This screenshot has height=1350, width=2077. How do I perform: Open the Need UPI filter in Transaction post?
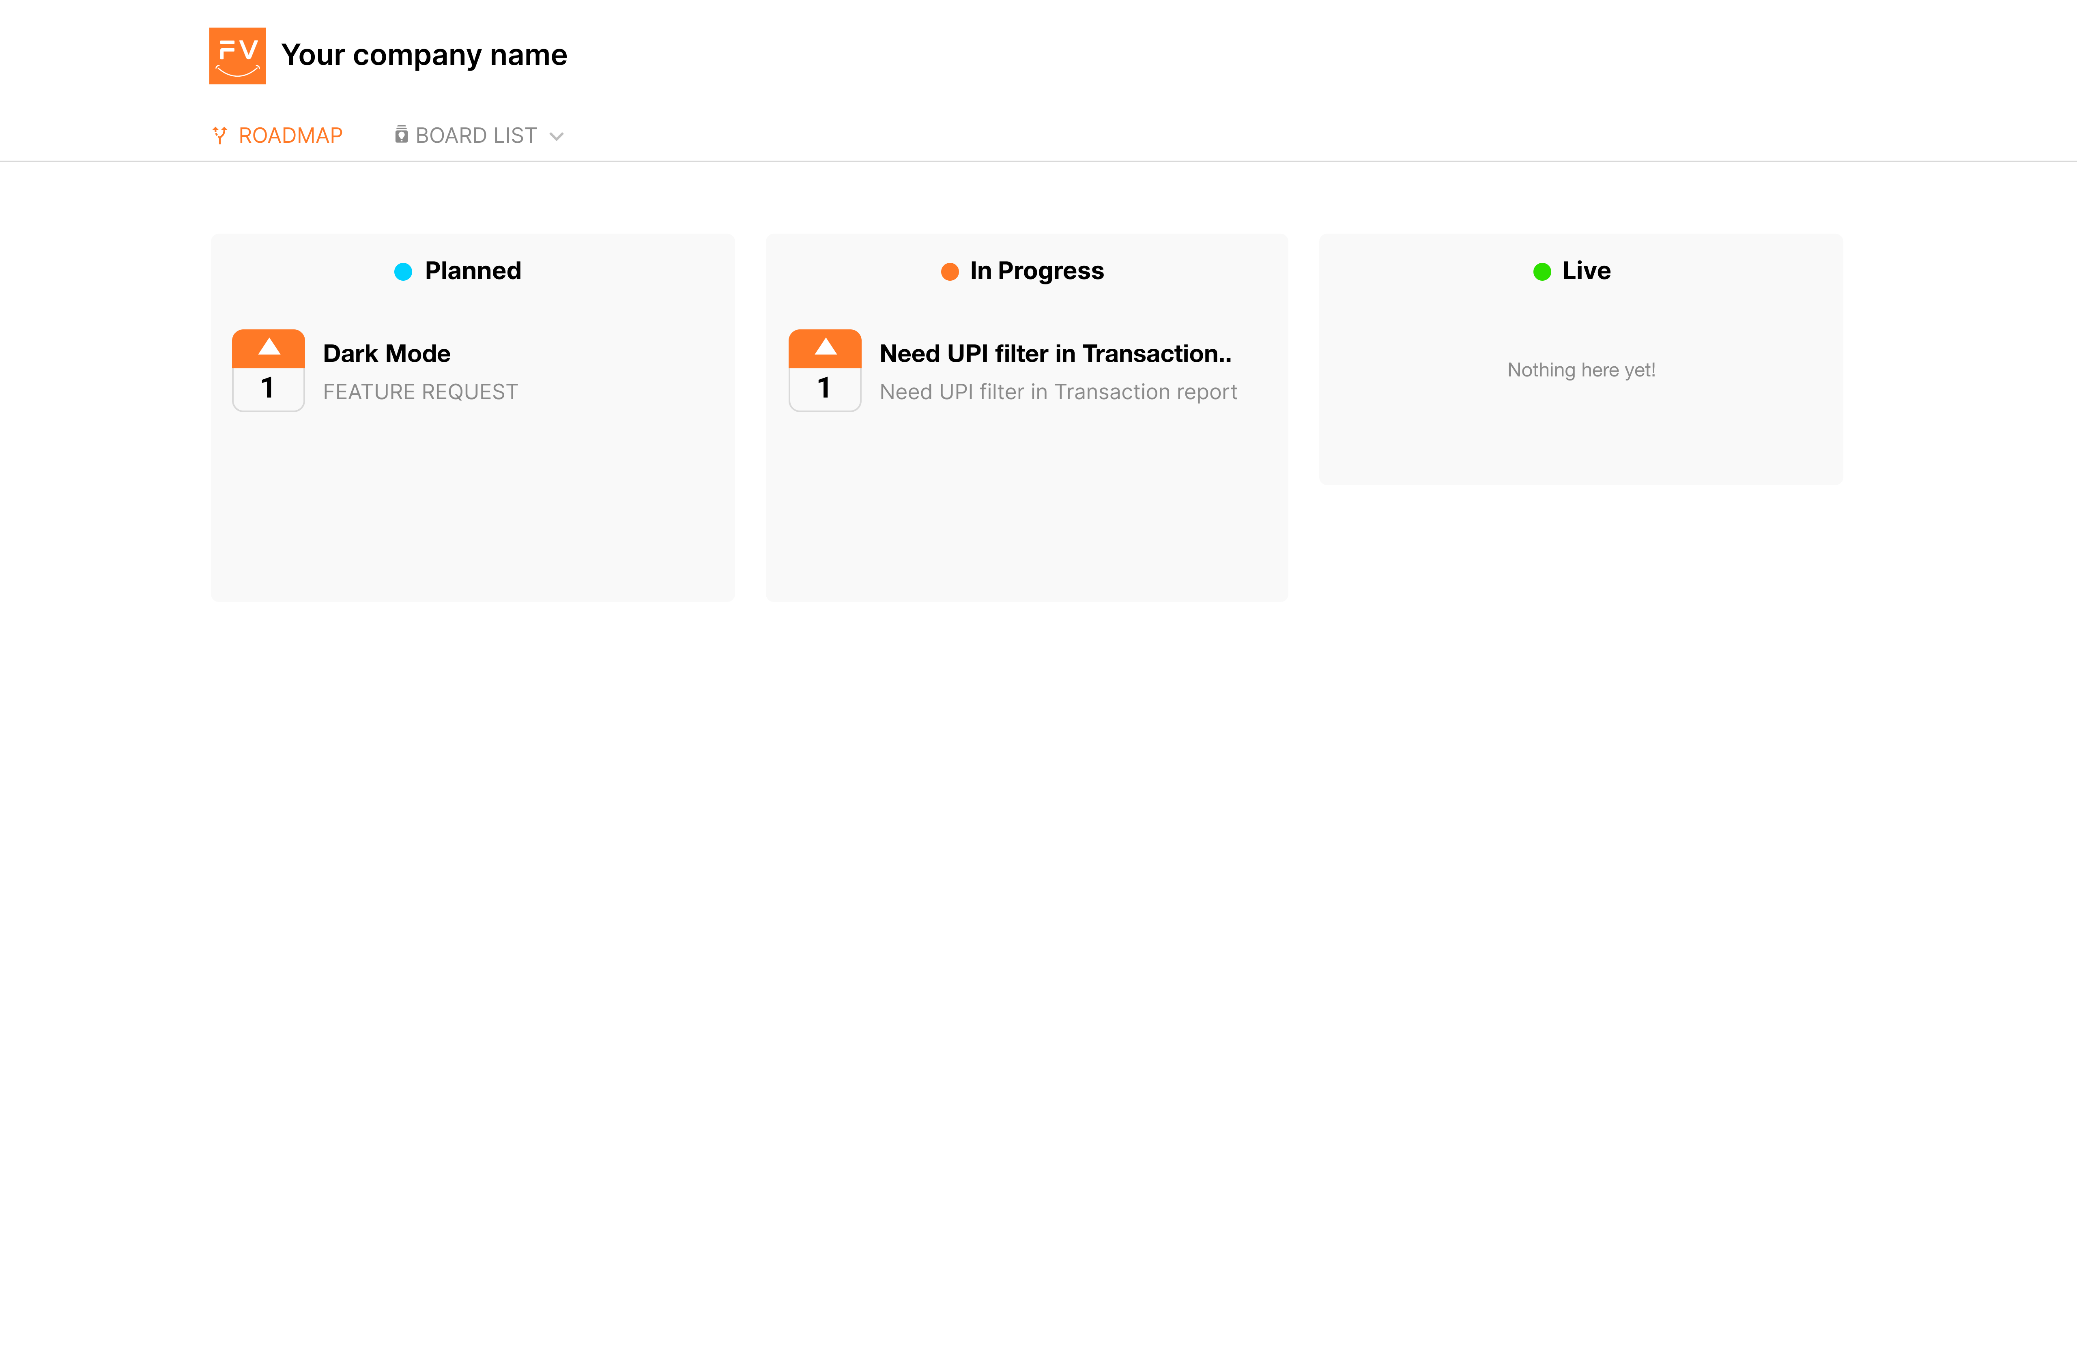tap(1055, 353)
